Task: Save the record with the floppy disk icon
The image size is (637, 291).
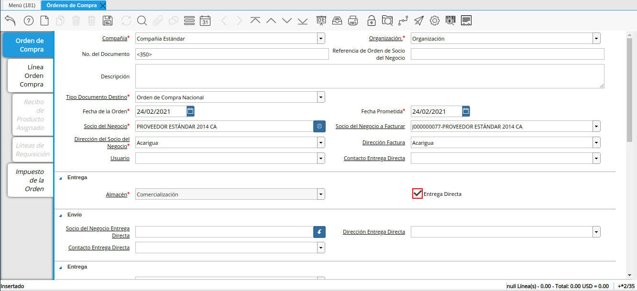Action: click(108, 21)
